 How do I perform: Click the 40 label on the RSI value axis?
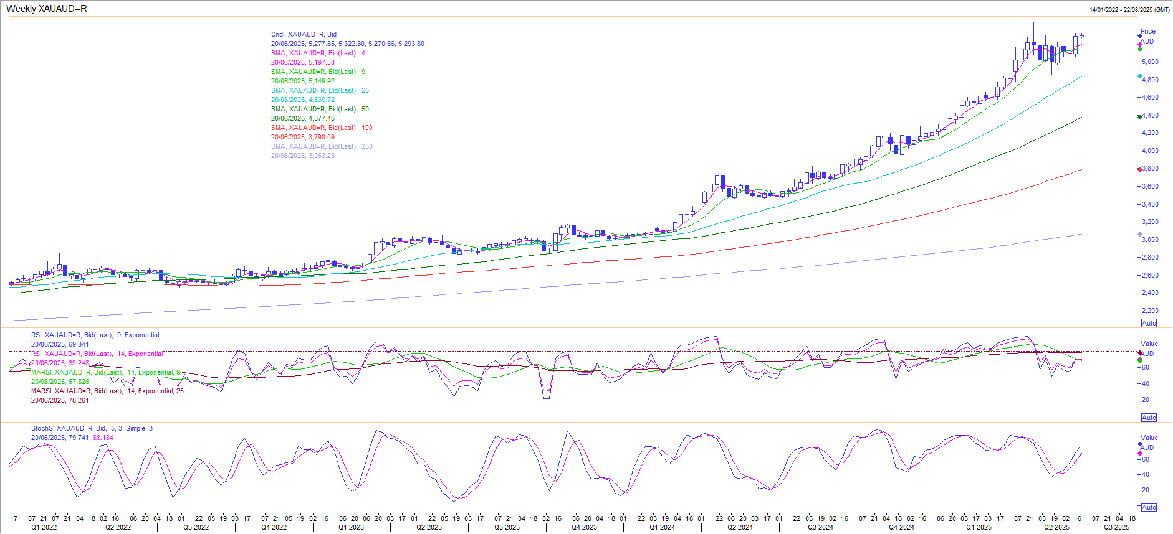[1146, 383]
